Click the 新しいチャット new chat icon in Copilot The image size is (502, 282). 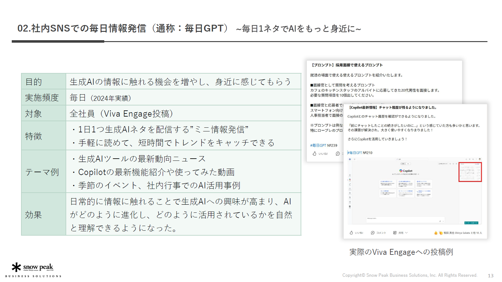pyautogui.click(x=443, y=164)
